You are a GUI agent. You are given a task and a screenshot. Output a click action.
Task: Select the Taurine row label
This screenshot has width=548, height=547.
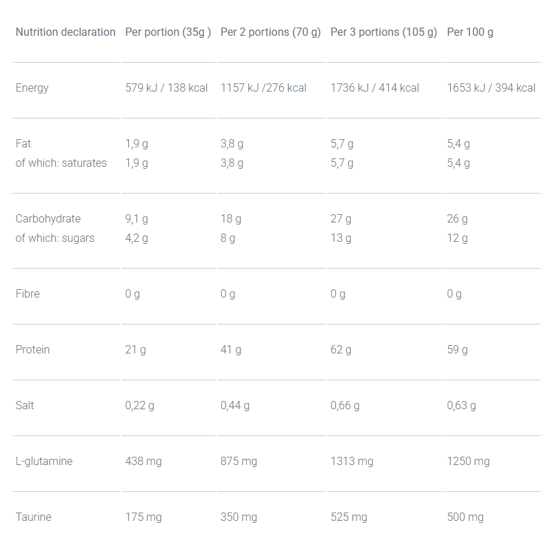[x=34, y=517]
